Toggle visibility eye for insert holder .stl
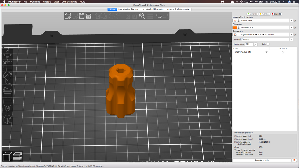299x168 pixels. pyautogui.click(x=267, y=52)
